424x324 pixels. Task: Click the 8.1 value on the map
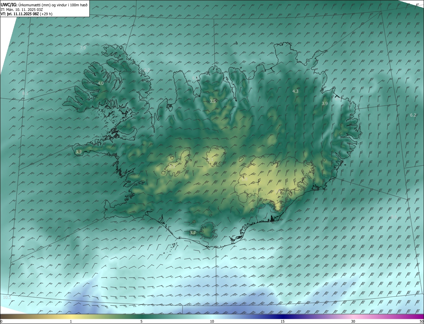point(25,94)
